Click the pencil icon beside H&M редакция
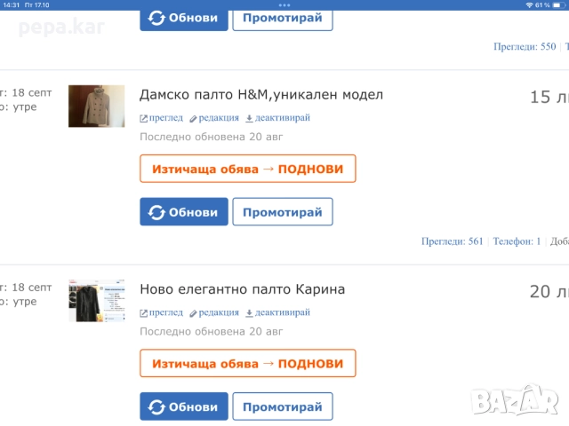 193,118
